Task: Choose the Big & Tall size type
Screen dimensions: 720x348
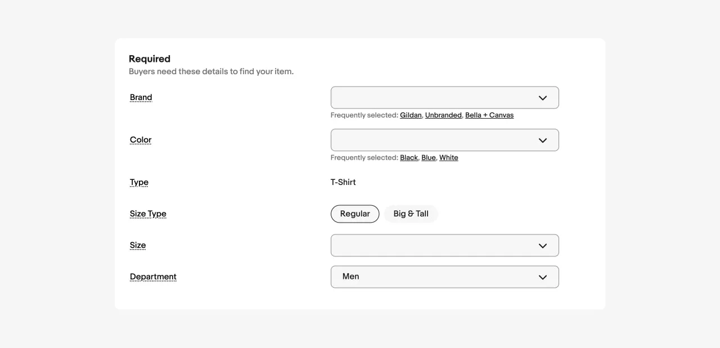Action: click(x=411, y=214)
